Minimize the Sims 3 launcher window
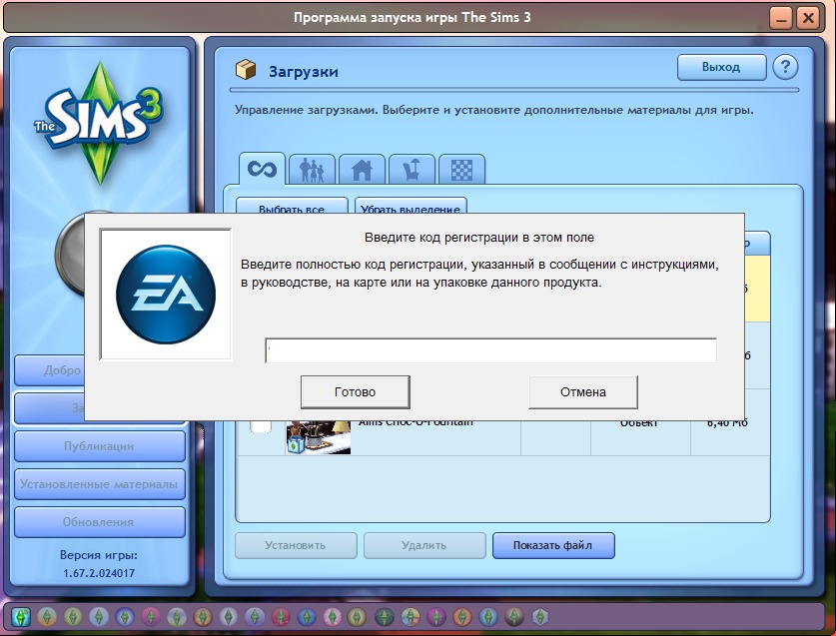836x636 pixels. (x=781, y=19)
